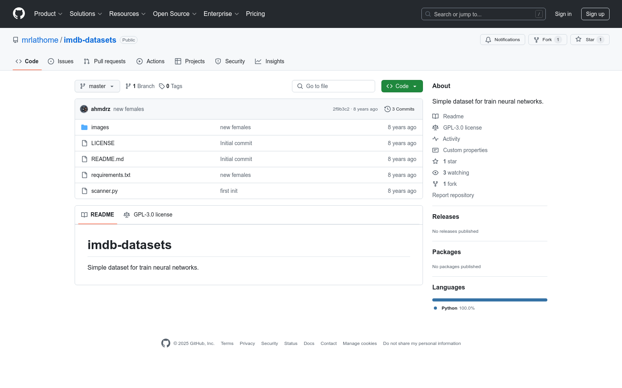
Task: Expand the Product menu
Action: coord(48,14)
